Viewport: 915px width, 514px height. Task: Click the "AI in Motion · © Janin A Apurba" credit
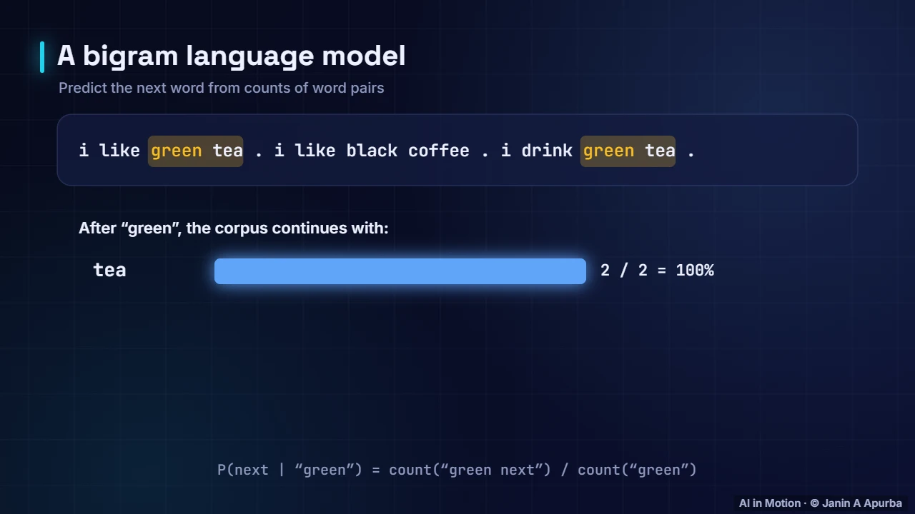coord(821,503)
